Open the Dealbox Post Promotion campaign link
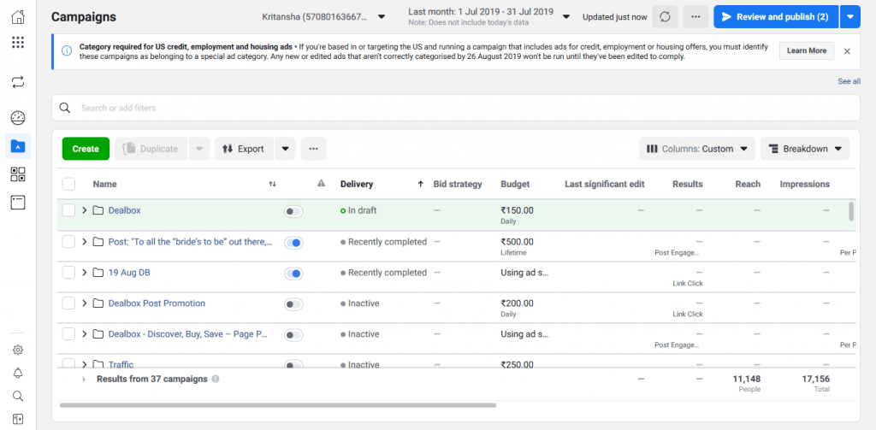The width and height of the screenshot is (876, 430). 157,303
